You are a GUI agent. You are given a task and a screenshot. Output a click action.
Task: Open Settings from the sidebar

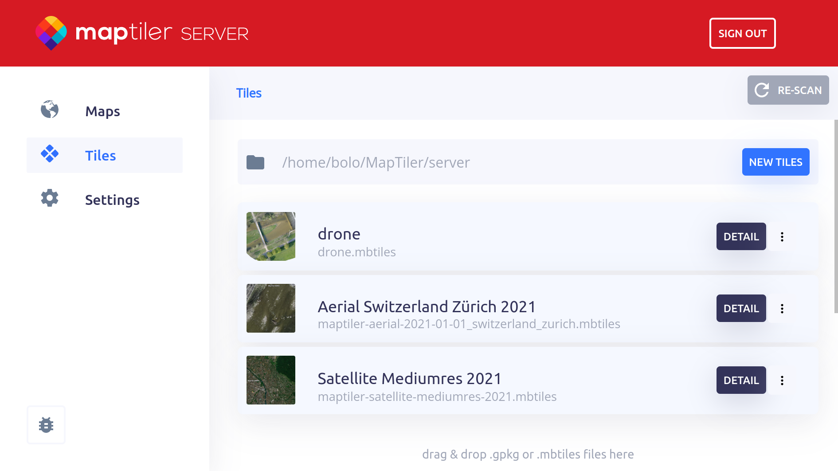[112, 200]
